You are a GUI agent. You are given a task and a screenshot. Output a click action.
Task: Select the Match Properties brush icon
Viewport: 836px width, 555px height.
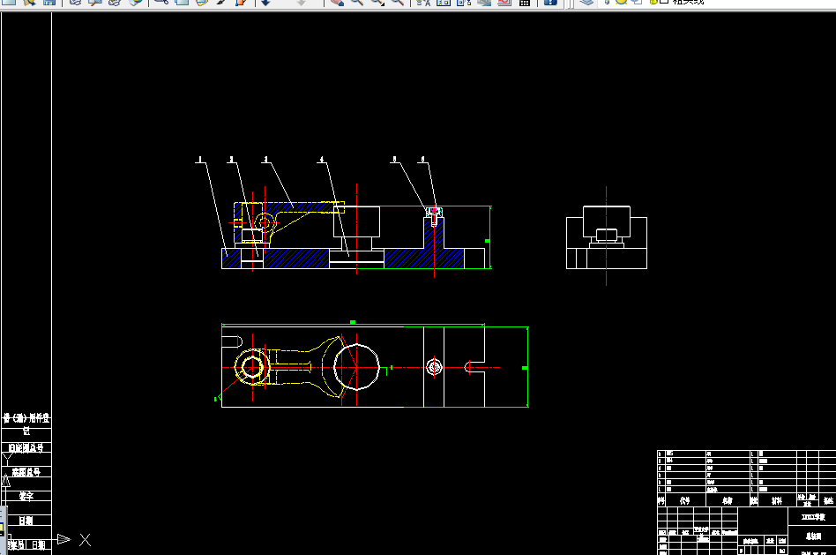click(x=221, y=2)
